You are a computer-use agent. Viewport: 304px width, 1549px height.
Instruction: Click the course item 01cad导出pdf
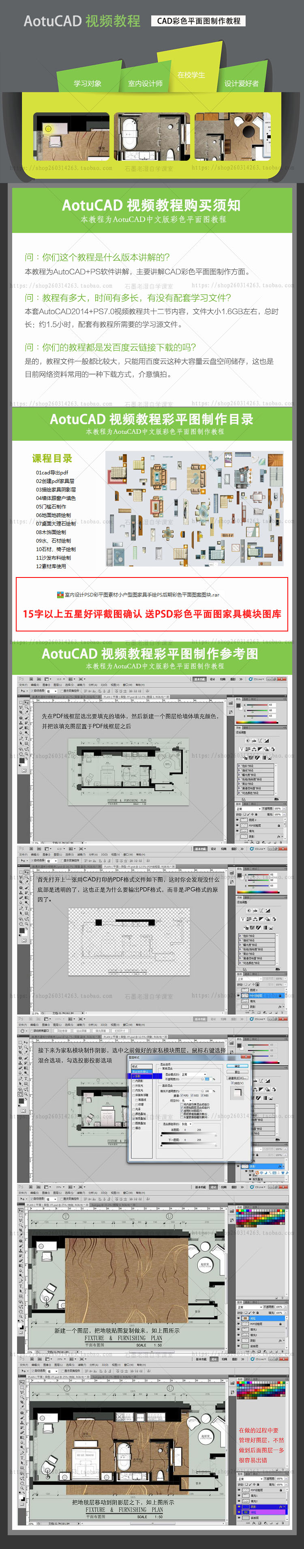tap(51, 473)
